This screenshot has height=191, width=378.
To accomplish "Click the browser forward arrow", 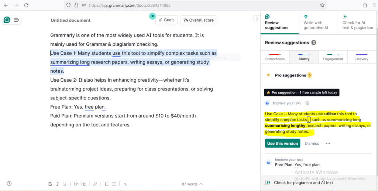I will point(16,5).
